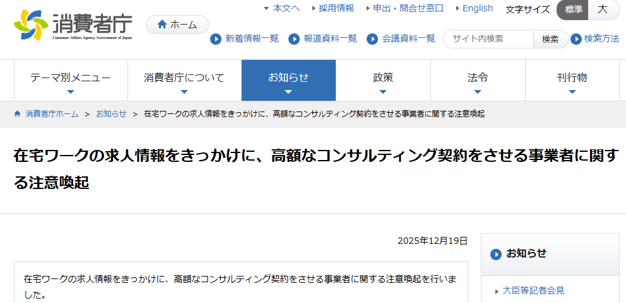Switch text size to 大
The height and width of the screenshot is (303, 626).
coord(603,9)
